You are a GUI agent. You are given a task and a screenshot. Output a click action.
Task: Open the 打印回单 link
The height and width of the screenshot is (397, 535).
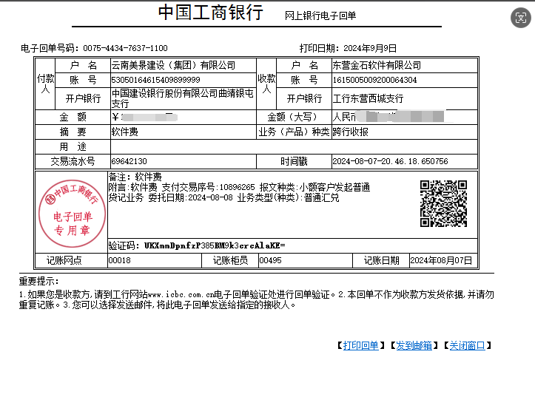click(360, 345)
